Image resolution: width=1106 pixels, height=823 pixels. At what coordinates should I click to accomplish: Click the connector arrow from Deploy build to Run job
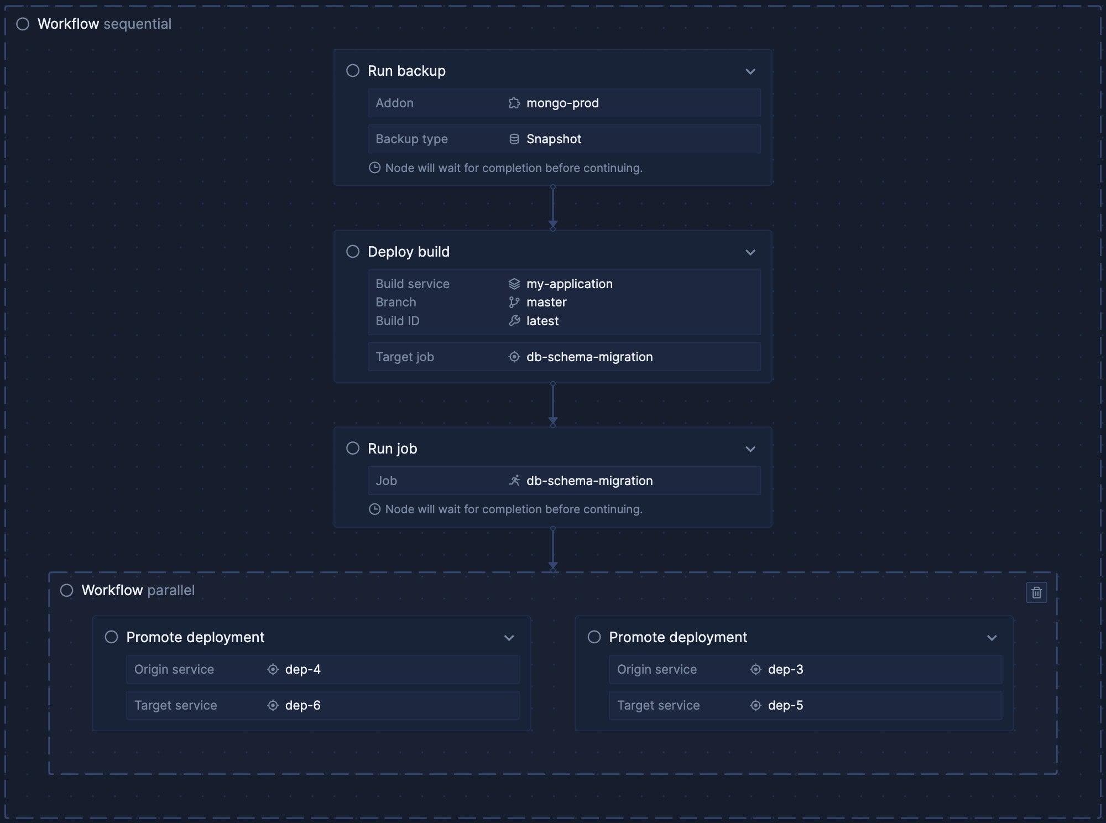click(553, 405)
